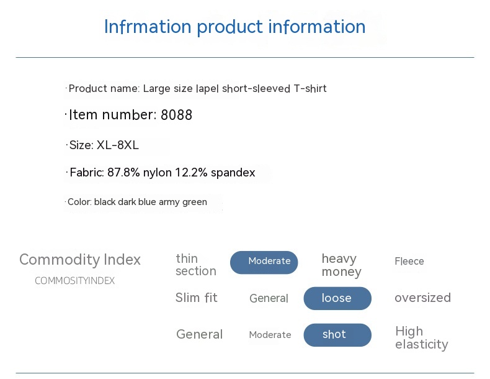Click the 'Item number: 8088' line
Viewport: 490px width, 379px height.
(x=130, y=115)
